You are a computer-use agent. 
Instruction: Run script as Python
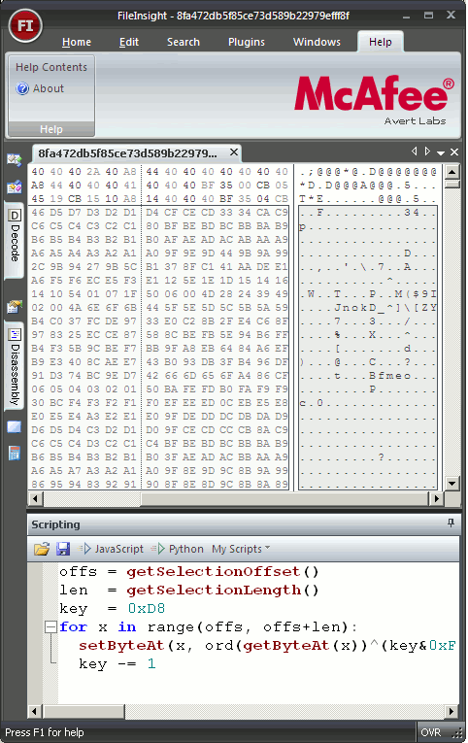point(178,549)
